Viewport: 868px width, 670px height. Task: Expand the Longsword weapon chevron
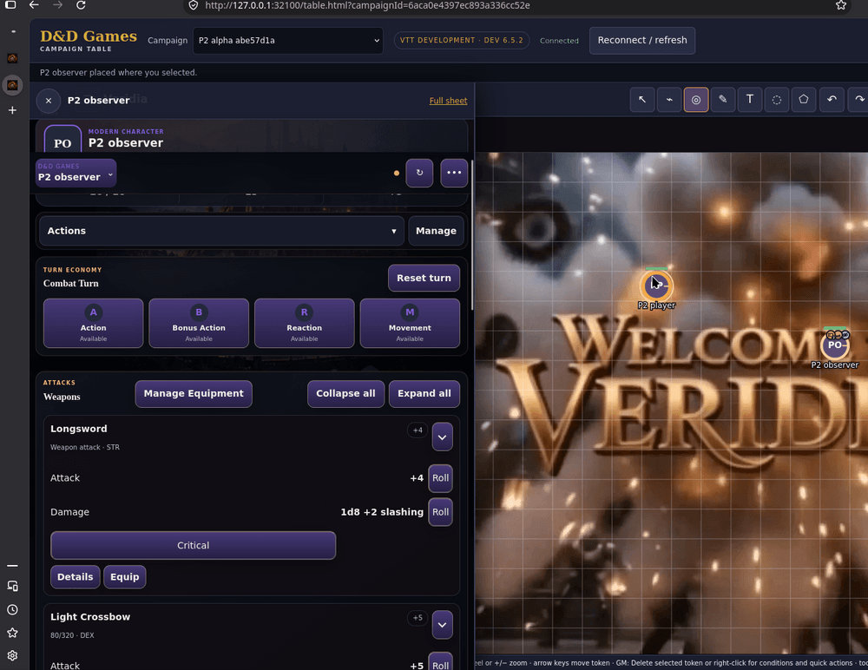[x=443, y=437]
